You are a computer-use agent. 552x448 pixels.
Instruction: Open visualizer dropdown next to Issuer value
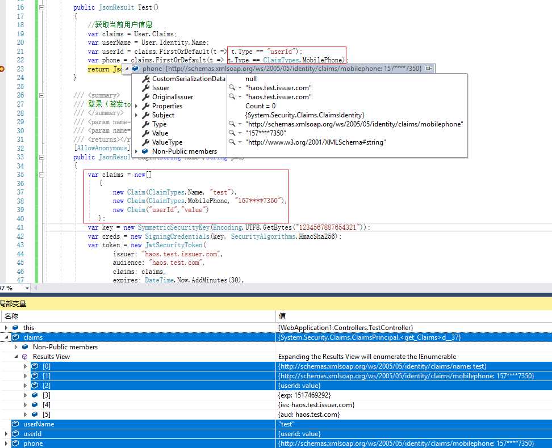(240, 87)
